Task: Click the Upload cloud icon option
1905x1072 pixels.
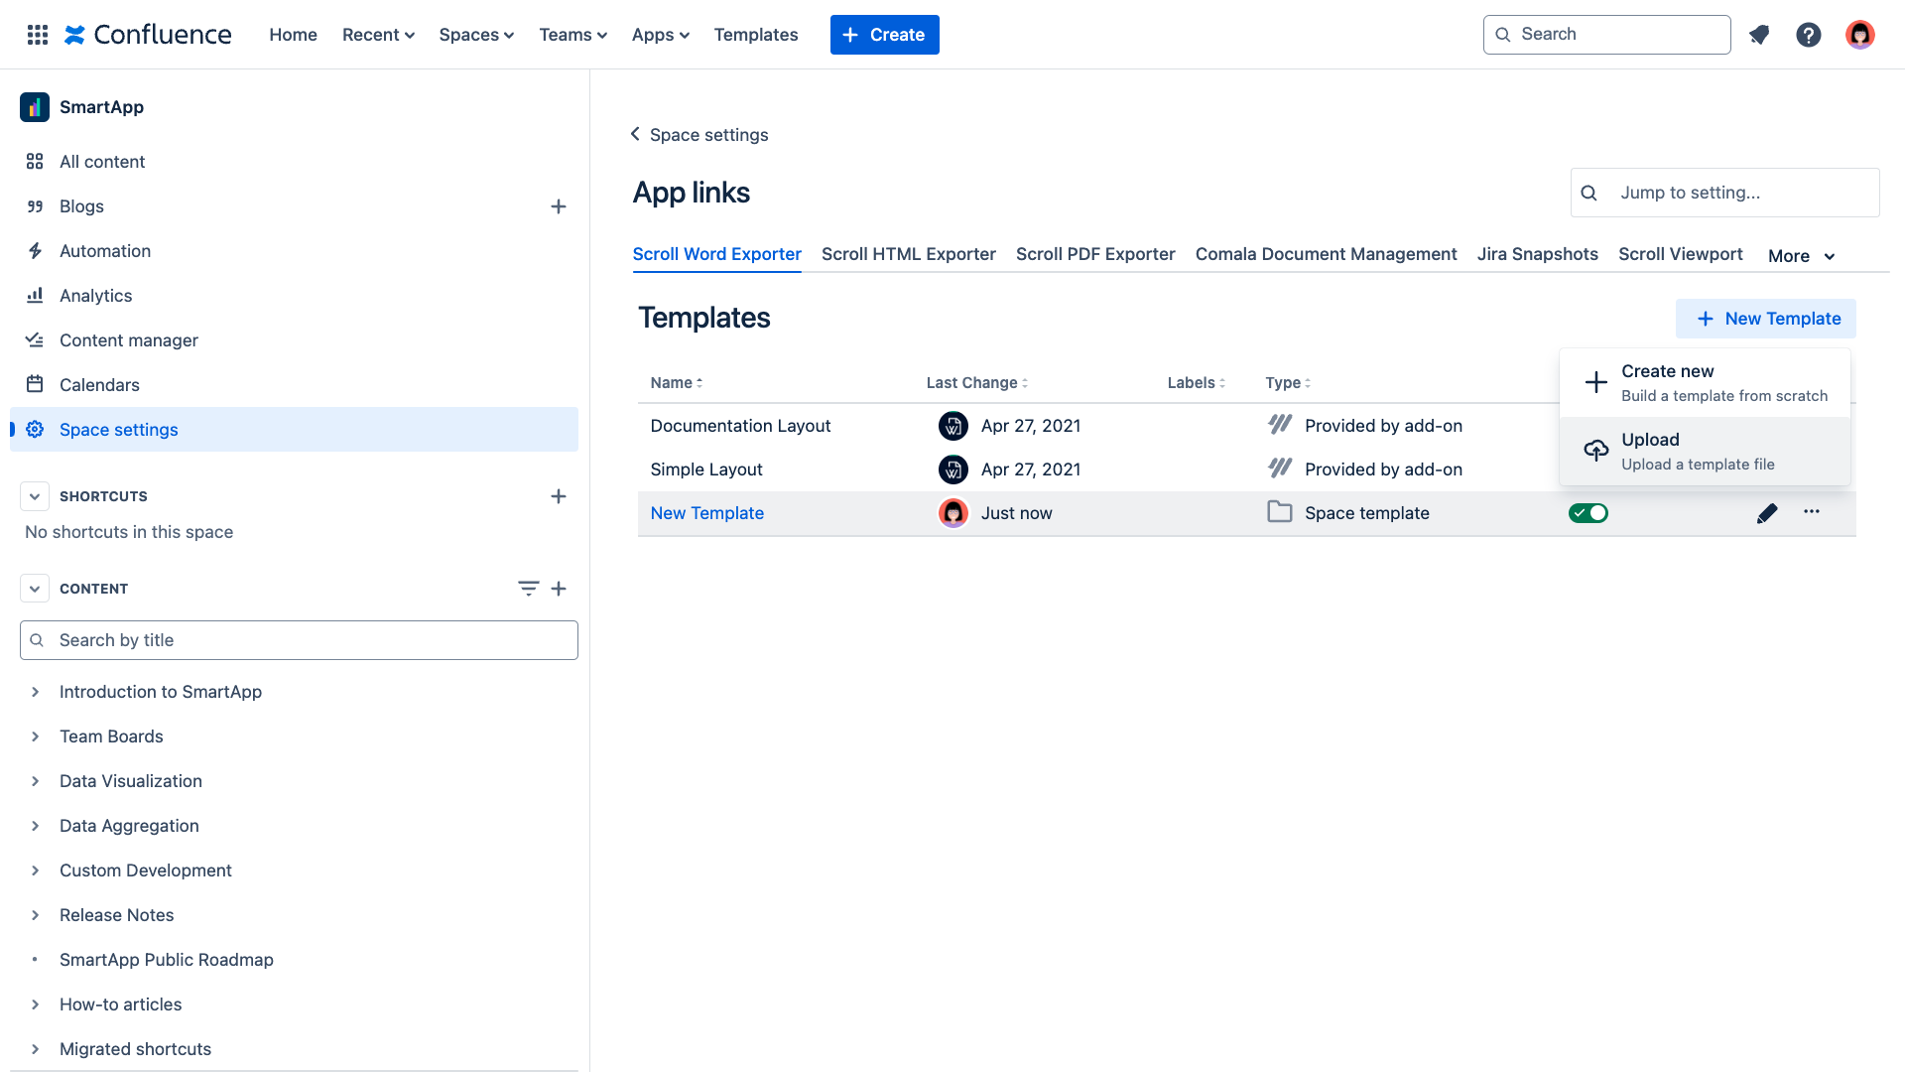Action: click(1595, 451)
